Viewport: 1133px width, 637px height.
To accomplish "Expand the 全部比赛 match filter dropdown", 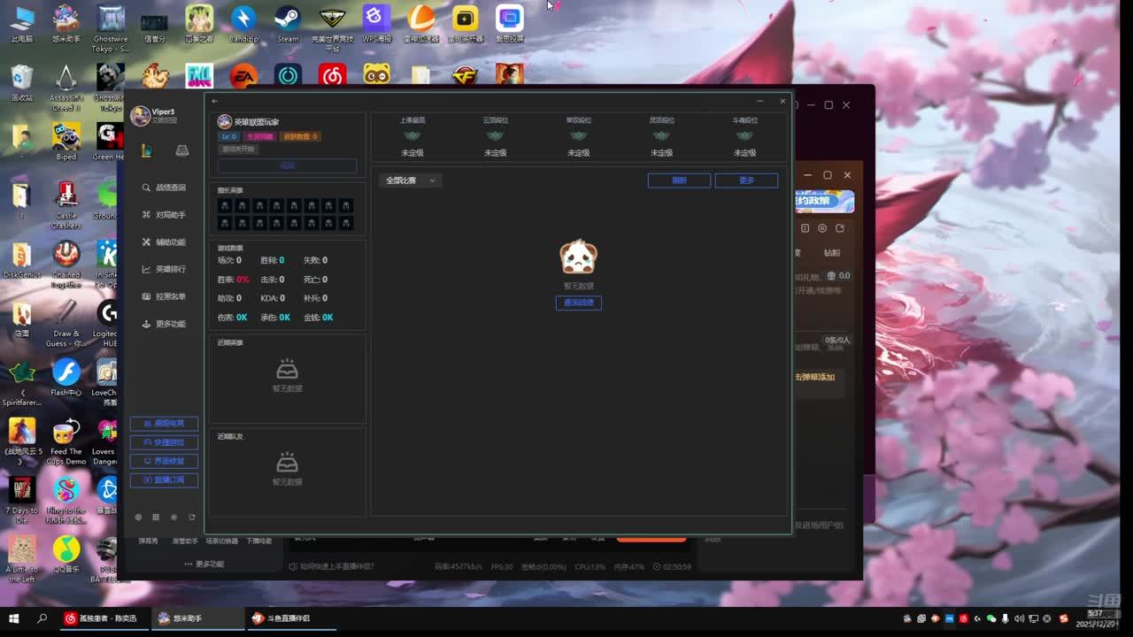I will [x=410, y=180].
